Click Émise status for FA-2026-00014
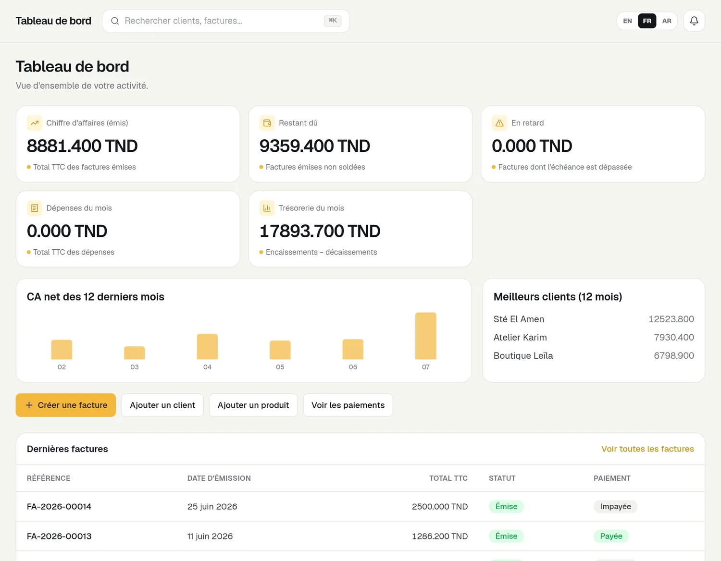The width and height of the screenshot is (721, 561). (506, 507)
